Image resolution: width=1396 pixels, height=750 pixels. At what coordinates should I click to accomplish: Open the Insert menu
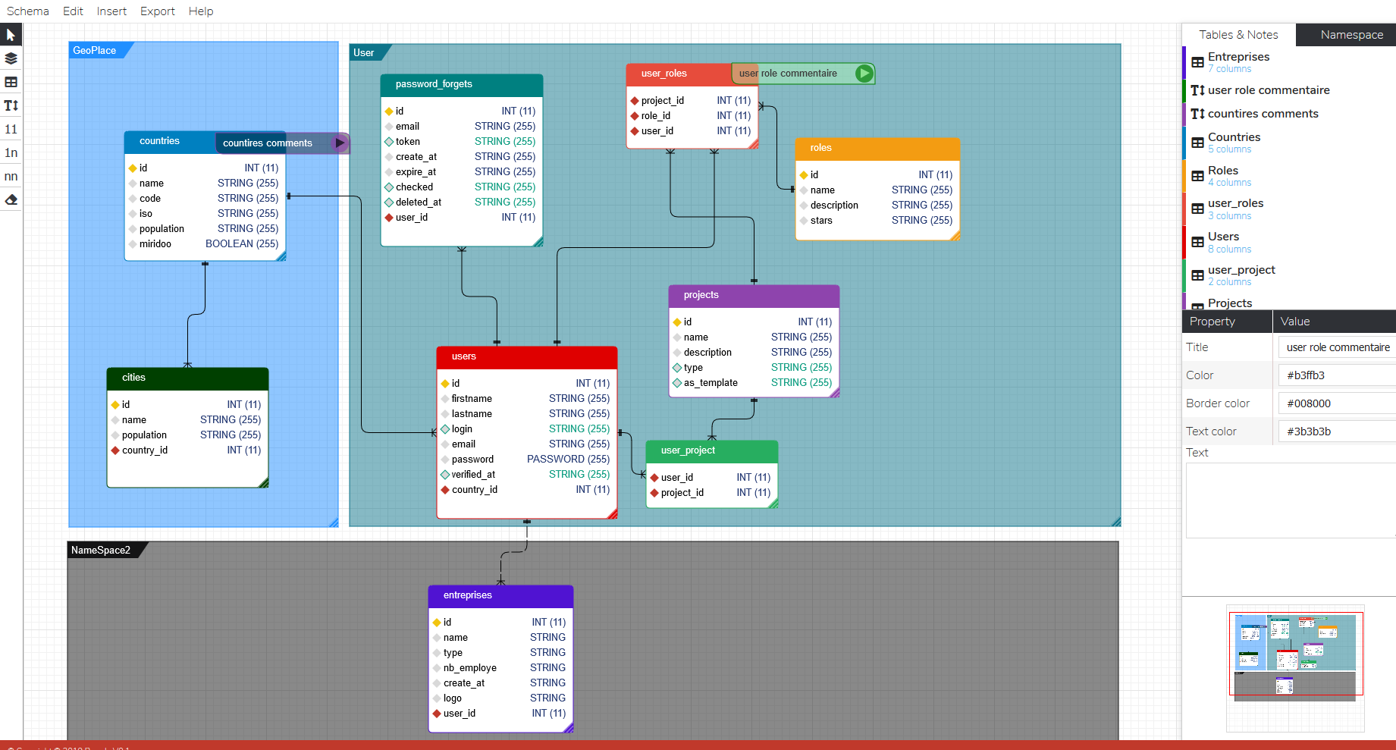tap(111, 11)
